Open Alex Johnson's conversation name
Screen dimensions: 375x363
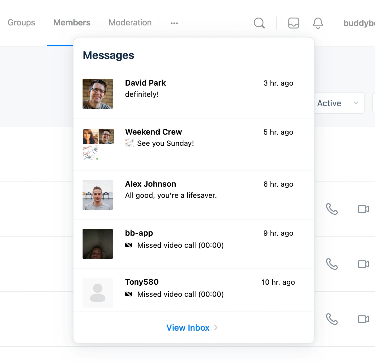[x=151, y=184]
